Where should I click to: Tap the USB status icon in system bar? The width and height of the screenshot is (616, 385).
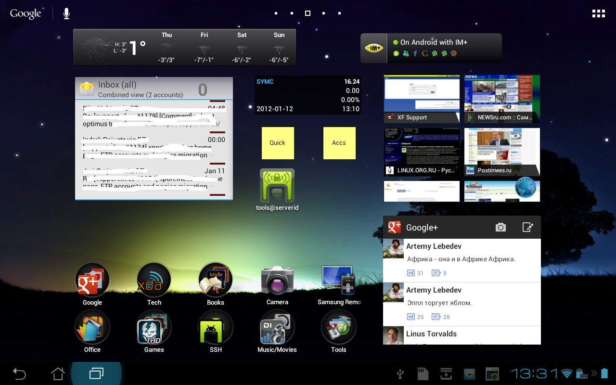point(400,373)
